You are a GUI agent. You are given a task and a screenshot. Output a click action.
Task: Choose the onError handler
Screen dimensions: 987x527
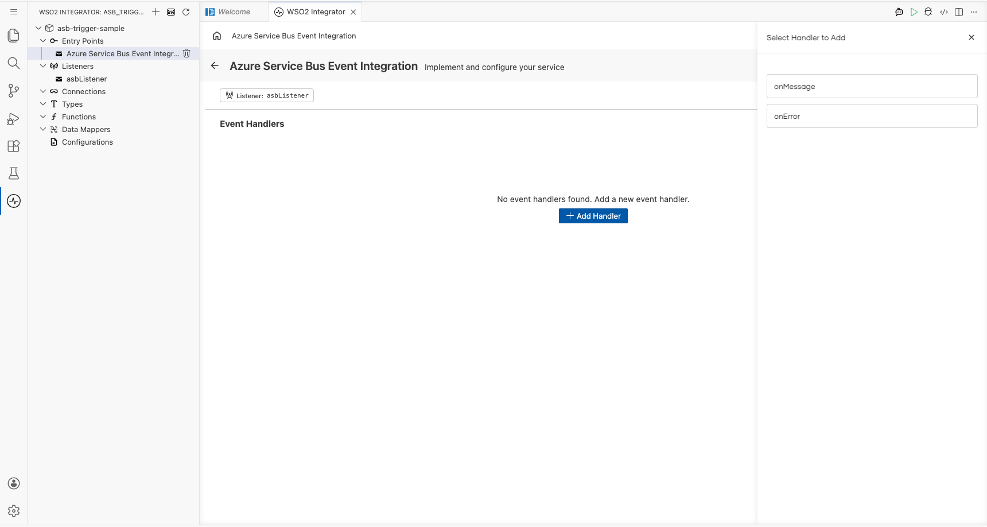click(x=872, y=116)
